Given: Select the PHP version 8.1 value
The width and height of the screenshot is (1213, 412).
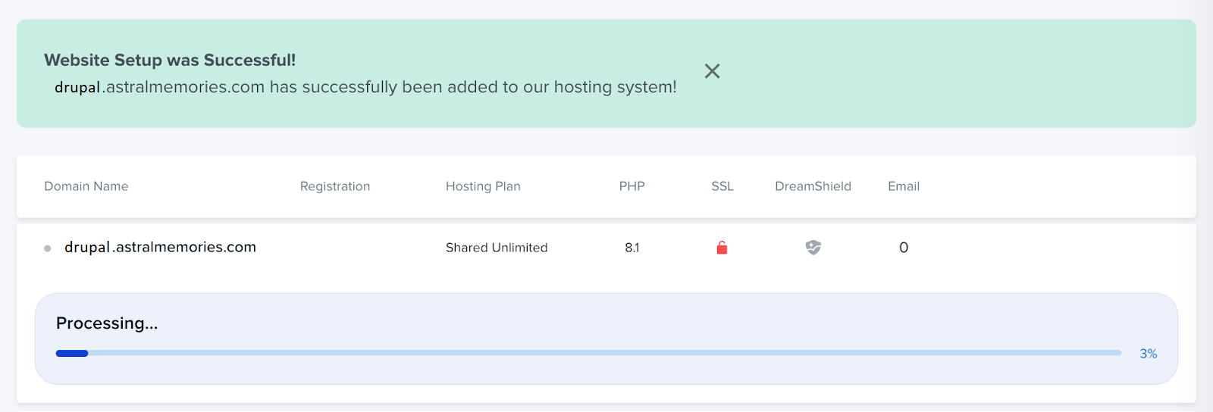Looking at the screenshot, I should pos(632,248).
